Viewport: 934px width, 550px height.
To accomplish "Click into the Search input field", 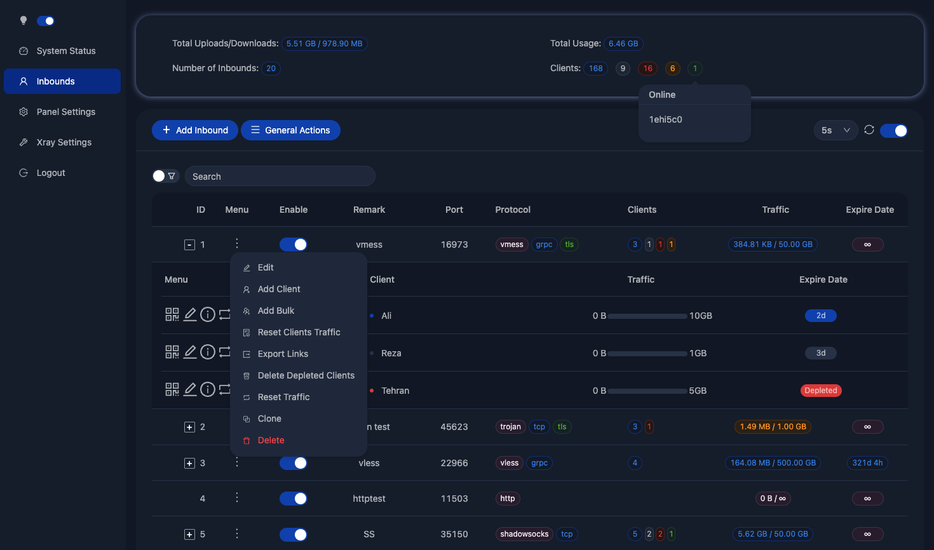I will tap(280, 177).
